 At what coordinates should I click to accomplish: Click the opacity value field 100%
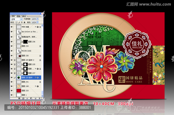pos(34,19)
